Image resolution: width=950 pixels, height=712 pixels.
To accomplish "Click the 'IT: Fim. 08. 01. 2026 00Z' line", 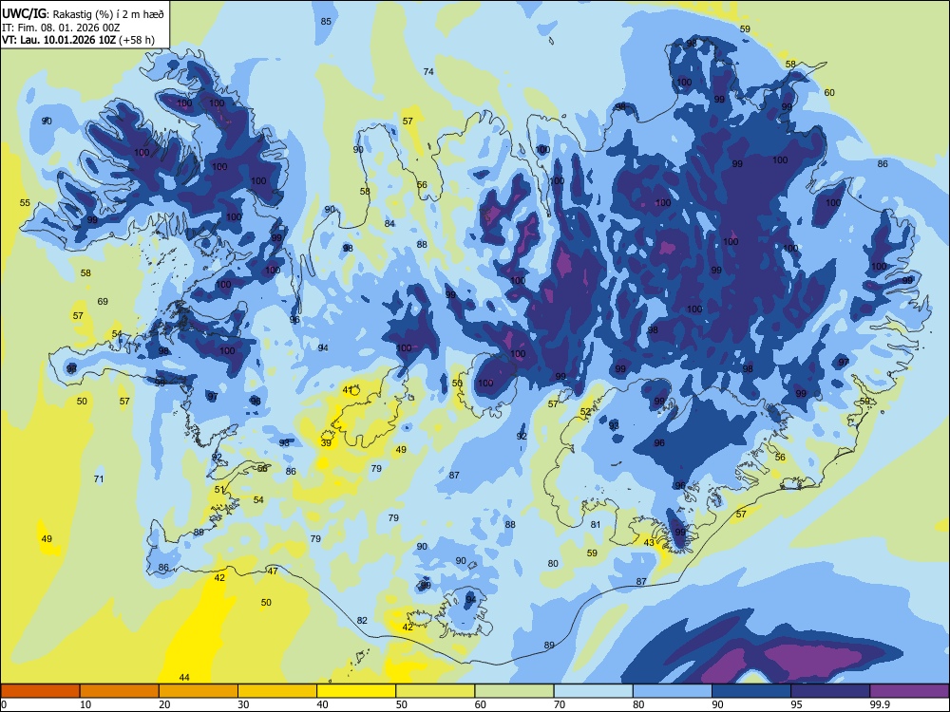I will pos(61,28).
